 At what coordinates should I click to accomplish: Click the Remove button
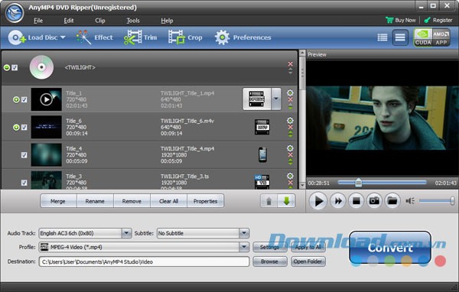click(x=132, y=201)
